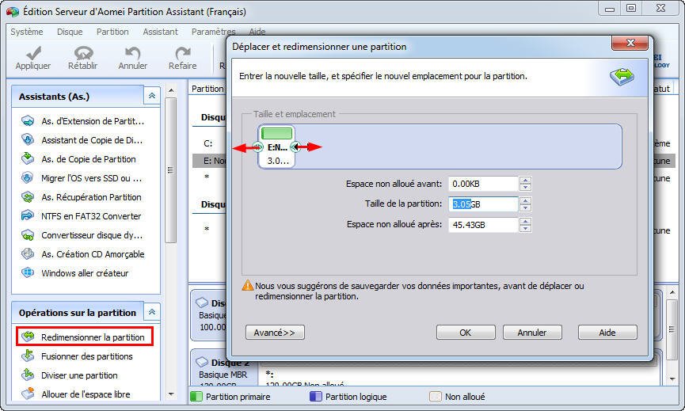The height and width of the screenshot is (411, 685).
Task: Decrease Espace non alloué après value
Action: click(526, 228)
